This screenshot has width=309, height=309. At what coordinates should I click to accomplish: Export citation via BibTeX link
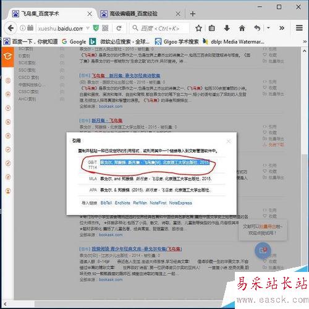click(x=106, y=203)
